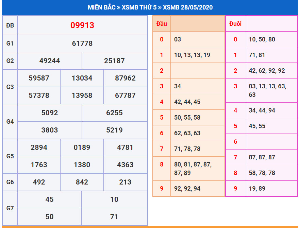Select G5 number 4363
Viewport: 300px width, 228px height.
pyautogui.click(x=125, y=165)
